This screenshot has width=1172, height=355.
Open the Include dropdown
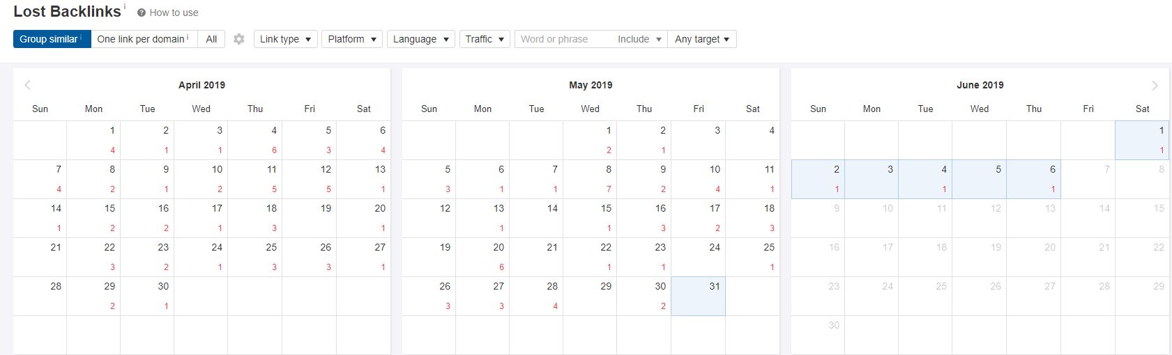[x=639, y=39]
